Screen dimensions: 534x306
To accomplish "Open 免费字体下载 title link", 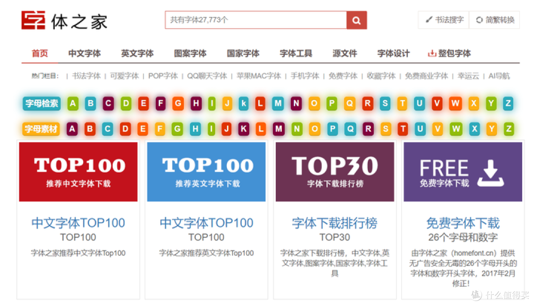I will tap(463, 223).
